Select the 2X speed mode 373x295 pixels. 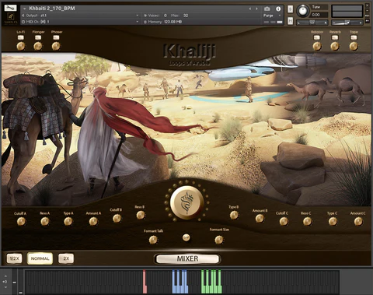[x=66, y=258]
